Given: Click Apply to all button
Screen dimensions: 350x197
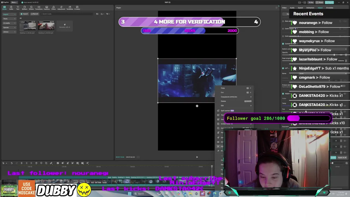Looking at the screenshot, I should [x=342, y=158].
